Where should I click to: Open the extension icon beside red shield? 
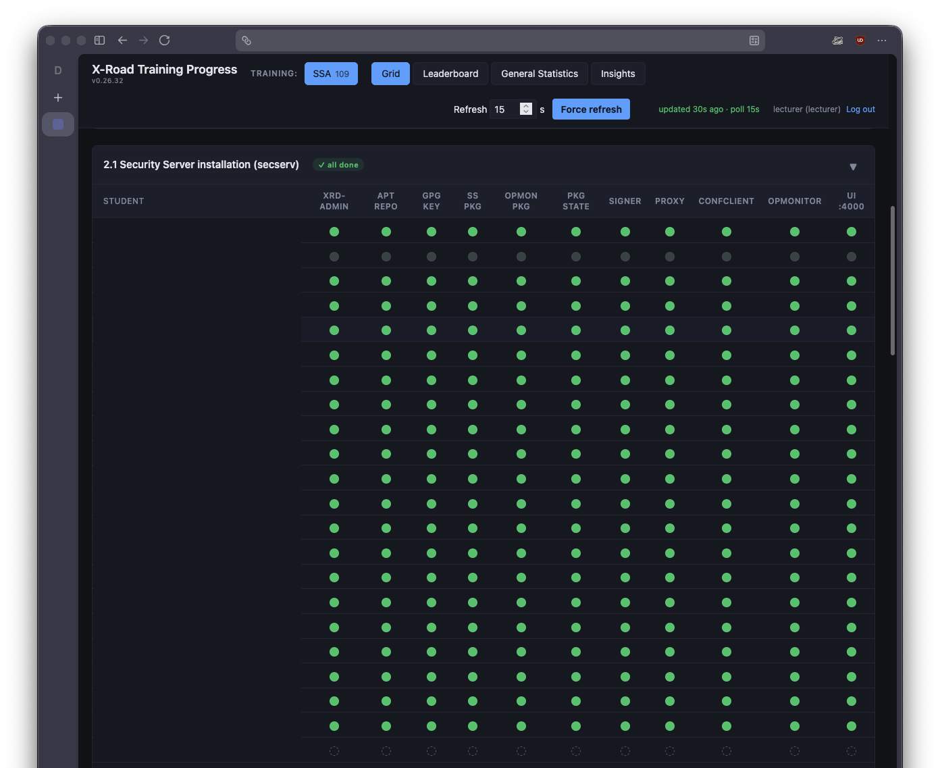(x=837, y=41)
